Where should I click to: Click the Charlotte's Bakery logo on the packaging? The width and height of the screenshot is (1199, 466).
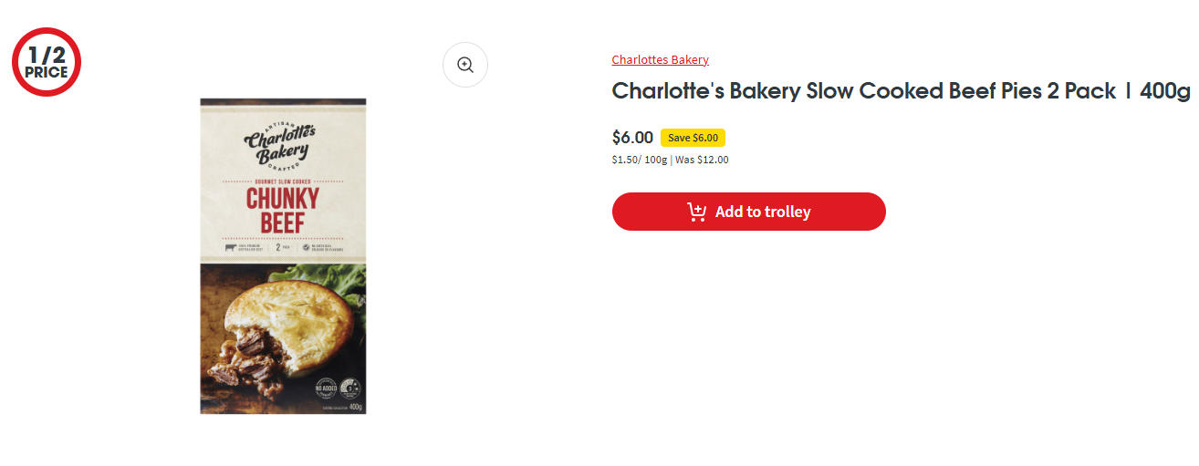279,145
